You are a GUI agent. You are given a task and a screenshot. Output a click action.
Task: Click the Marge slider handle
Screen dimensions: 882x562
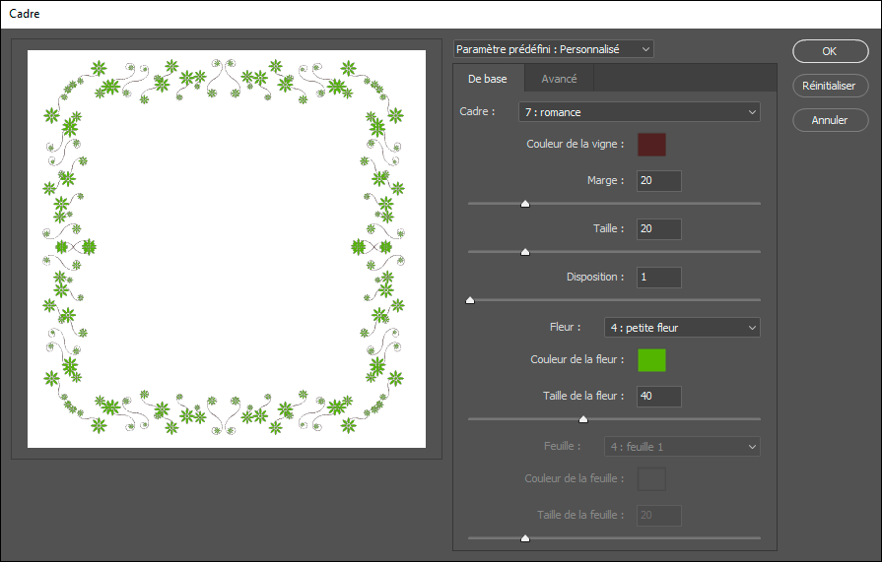tap(525, 204)
